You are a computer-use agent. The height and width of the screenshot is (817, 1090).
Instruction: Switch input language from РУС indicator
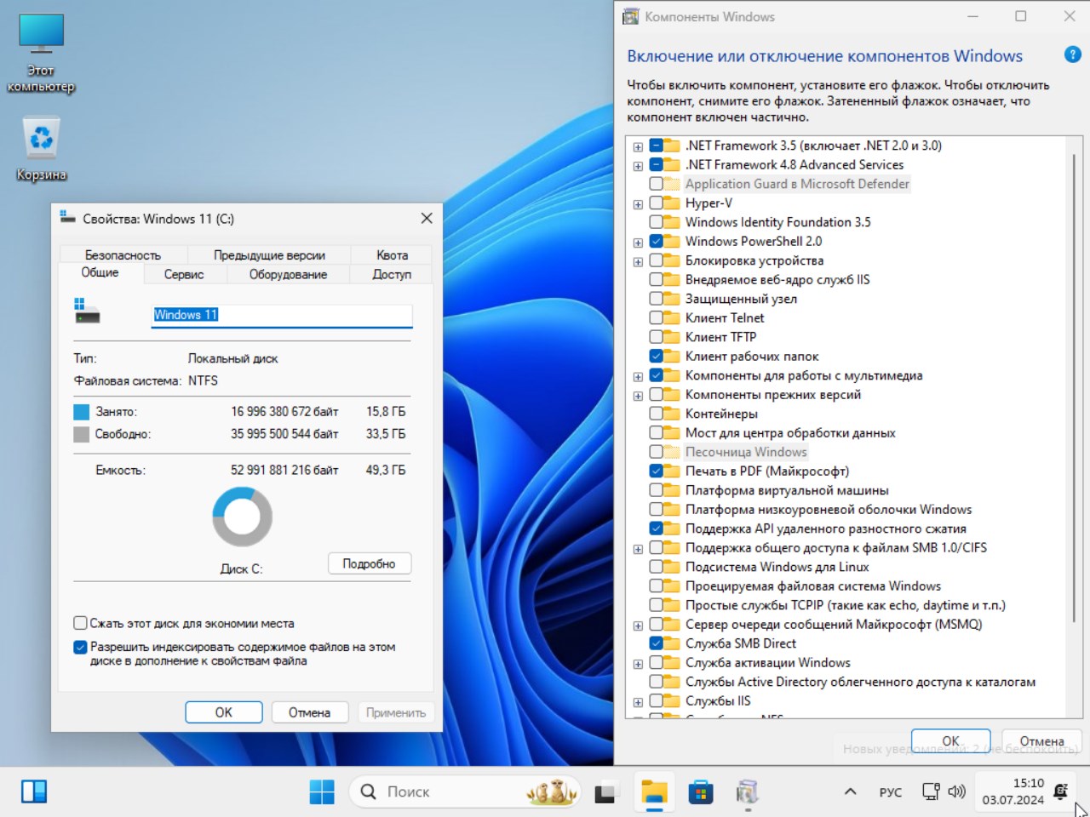890,792
